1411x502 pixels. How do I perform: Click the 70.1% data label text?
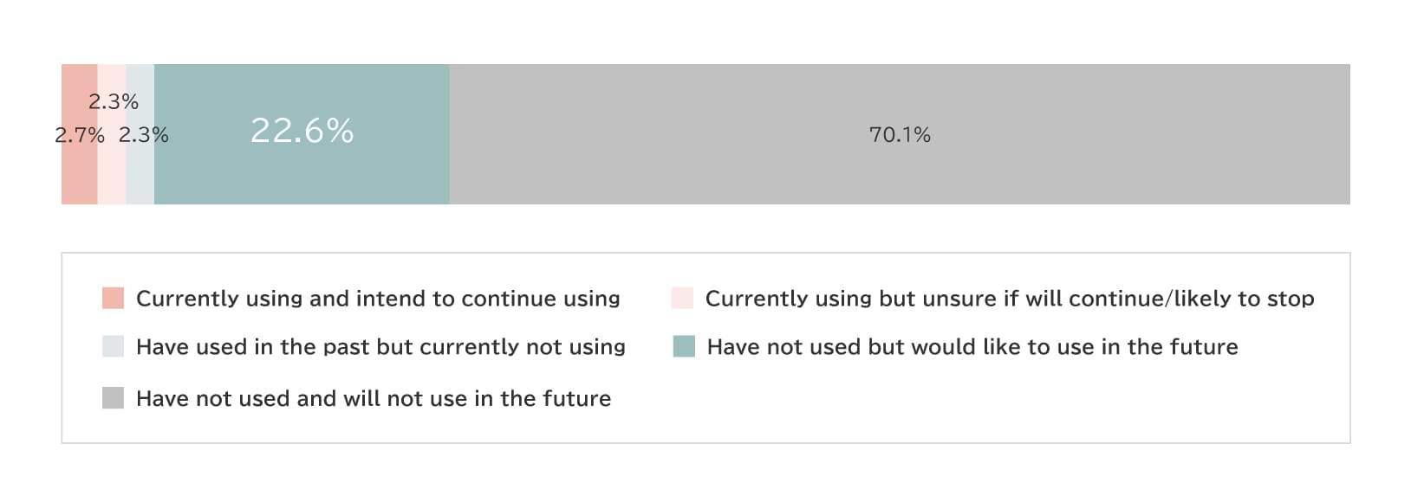tap(900, 135)
